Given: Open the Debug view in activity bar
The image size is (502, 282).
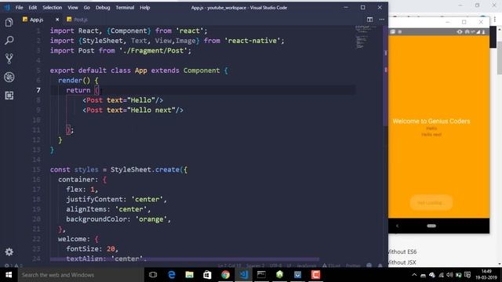Looking at the screenshot, I should (x=9, y=77).
